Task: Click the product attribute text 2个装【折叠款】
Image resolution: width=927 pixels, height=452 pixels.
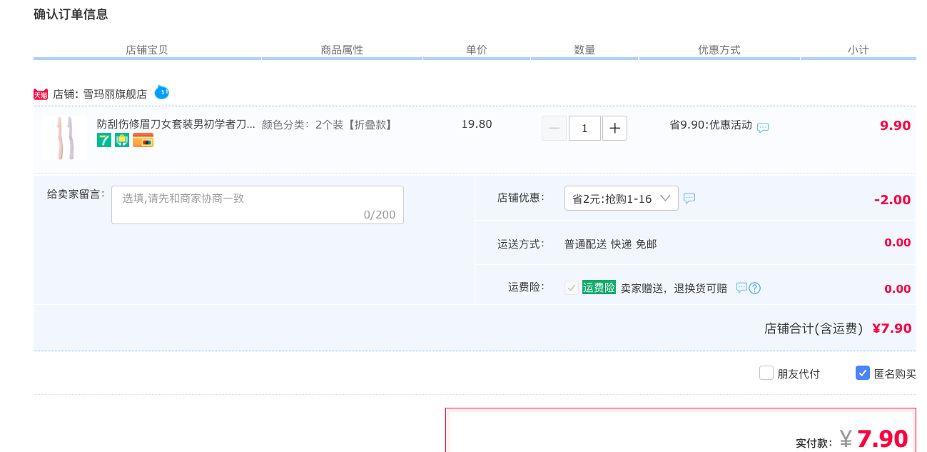Action: tap(355, 124)
